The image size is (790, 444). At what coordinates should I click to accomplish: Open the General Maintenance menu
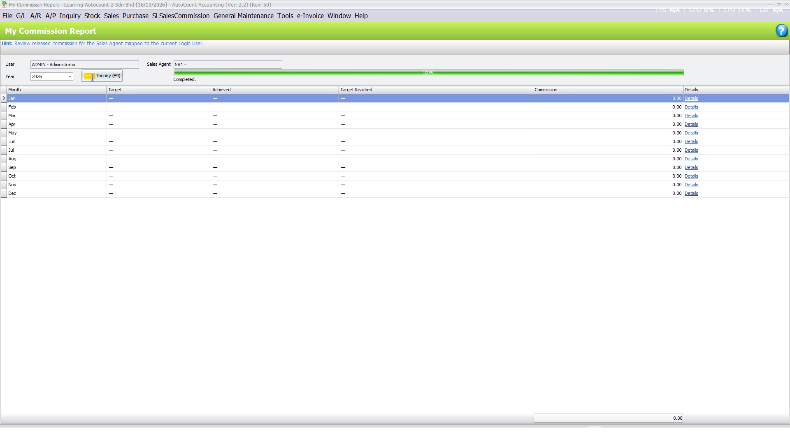click(x=244, y=16)
